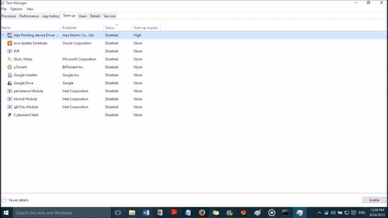The width and height of the screenshot is (388, 218).
Task: Click BitTorrent Inc. publisher cell
Action: 73,67
